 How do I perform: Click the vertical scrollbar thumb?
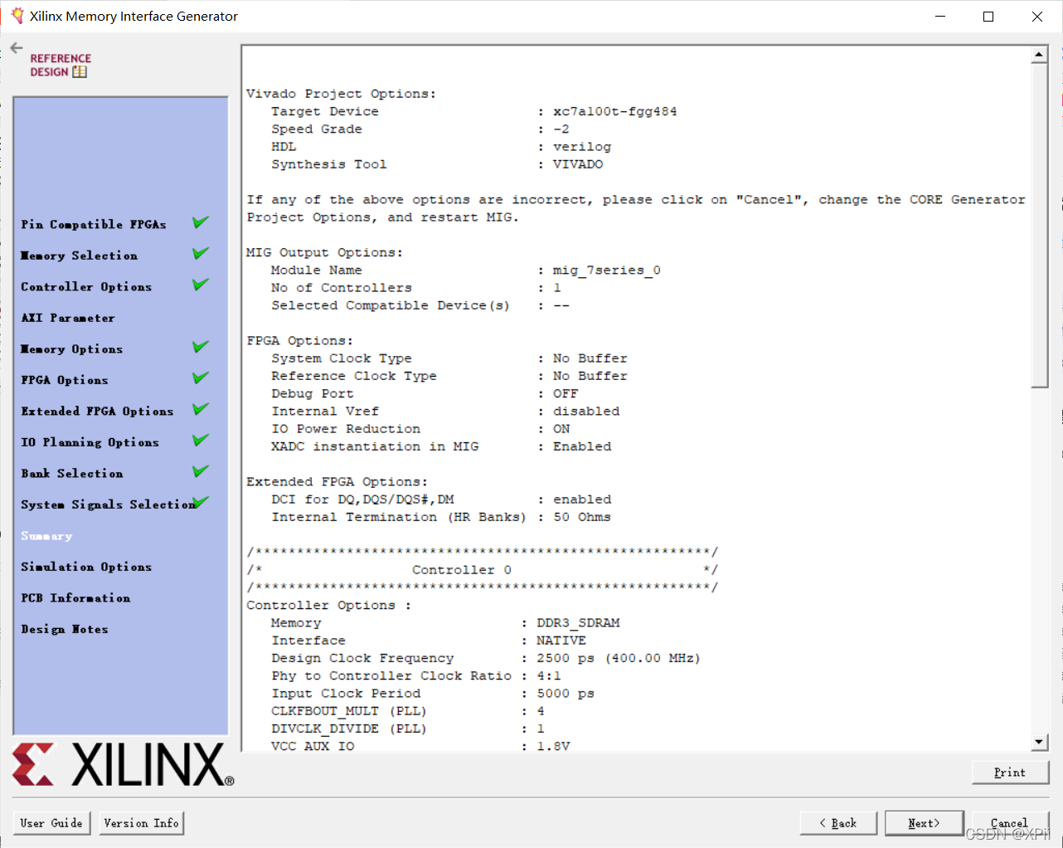pos(1040,225)
